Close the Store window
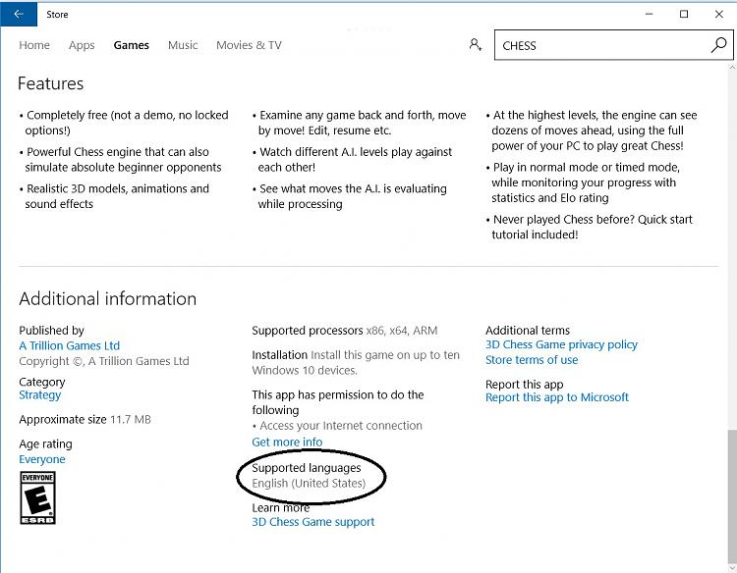The image size is (737, 573). coord(718,14)
